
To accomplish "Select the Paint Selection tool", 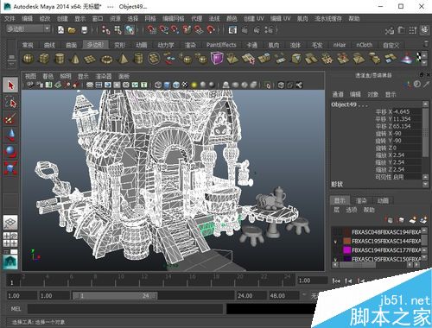I will tap(10, 118).
